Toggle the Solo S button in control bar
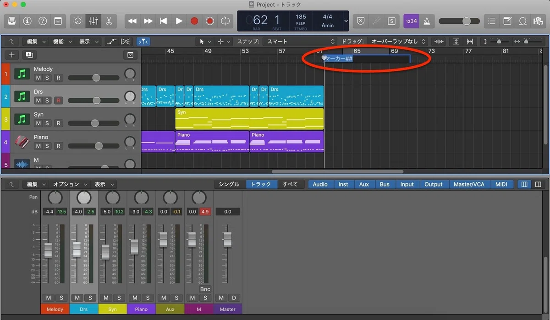This screenshot has width=550, height=320. click(391, 21)
